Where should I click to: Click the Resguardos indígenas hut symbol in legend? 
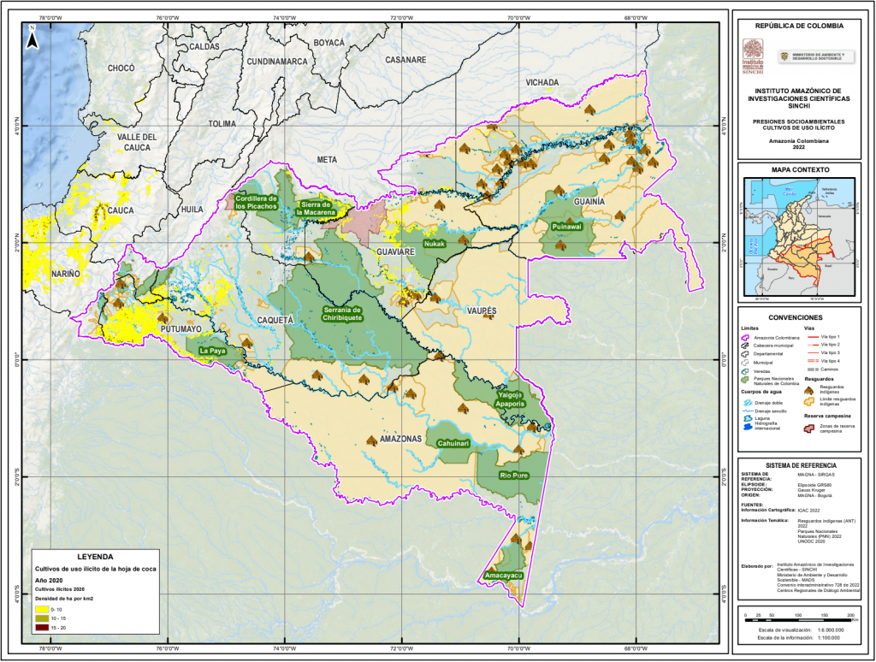tap(809, 389)
